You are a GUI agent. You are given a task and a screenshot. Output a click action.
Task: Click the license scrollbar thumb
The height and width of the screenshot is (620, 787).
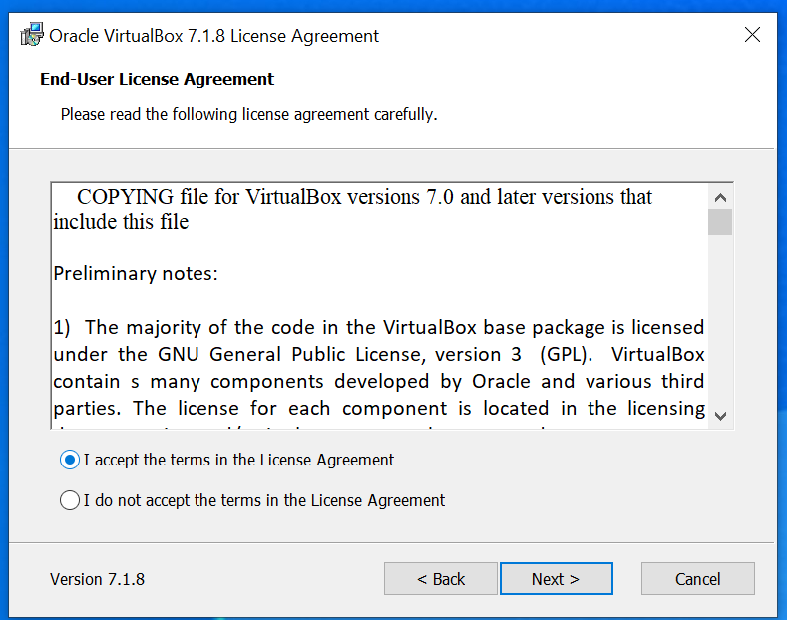(x=720, y=222)
